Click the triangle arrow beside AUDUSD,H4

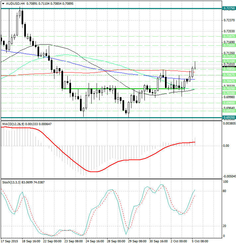click(x=3, y=3)
